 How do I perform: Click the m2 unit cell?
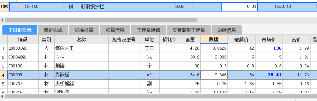tap(150, 75)
